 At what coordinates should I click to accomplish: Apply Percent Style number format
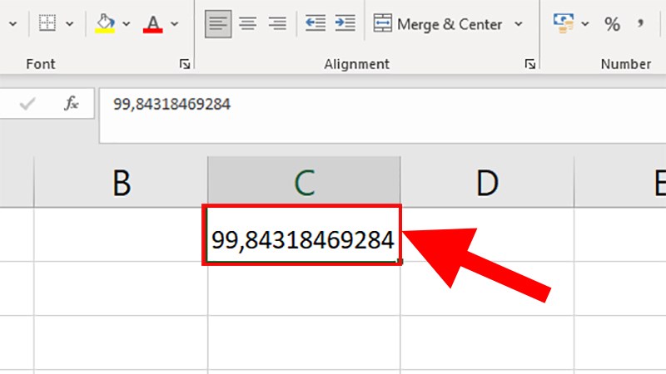[x=612, y=25]
